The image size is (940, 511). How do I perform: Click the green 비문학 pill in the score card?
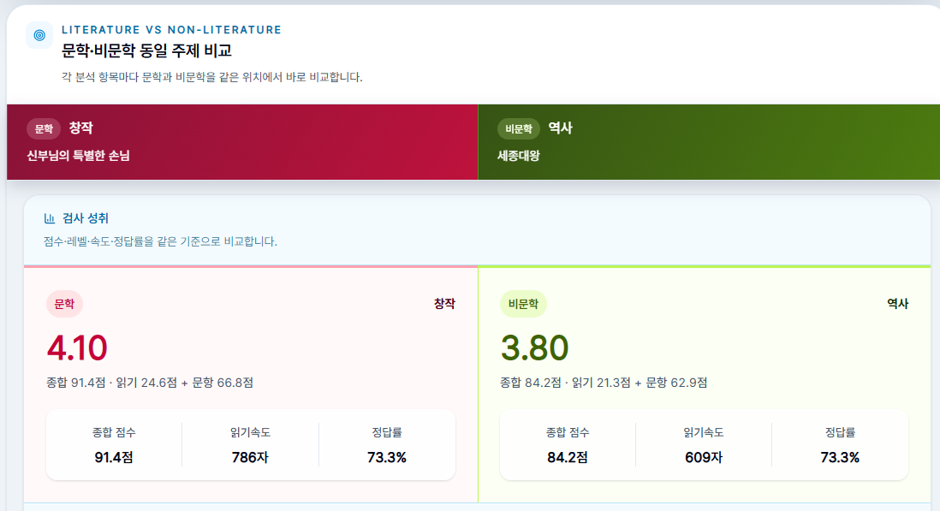(x=523, y=304)
